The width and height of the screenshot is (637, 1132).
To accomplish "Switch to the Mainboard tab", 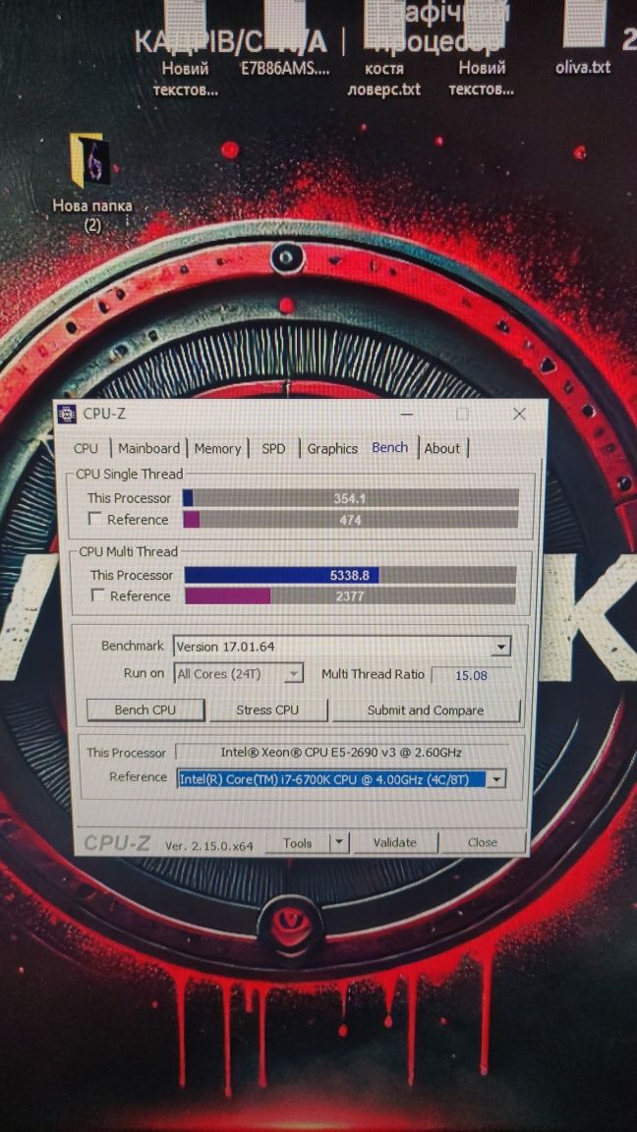I will [x=148, y=448].
